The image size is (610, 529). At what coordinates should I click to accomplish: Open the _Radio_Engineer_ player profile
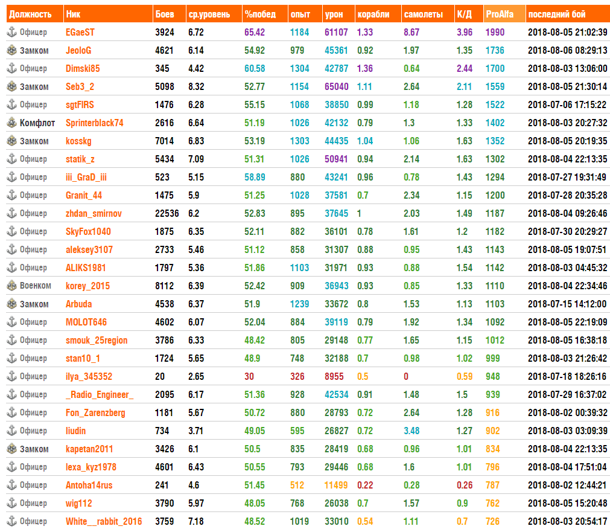[100, 395]
